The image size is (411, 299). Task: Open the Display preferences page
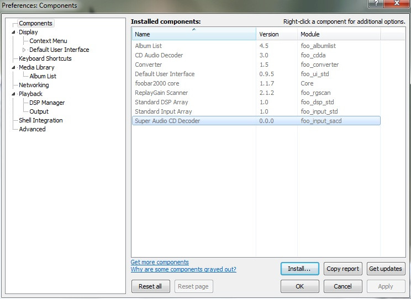coord(28,32)
